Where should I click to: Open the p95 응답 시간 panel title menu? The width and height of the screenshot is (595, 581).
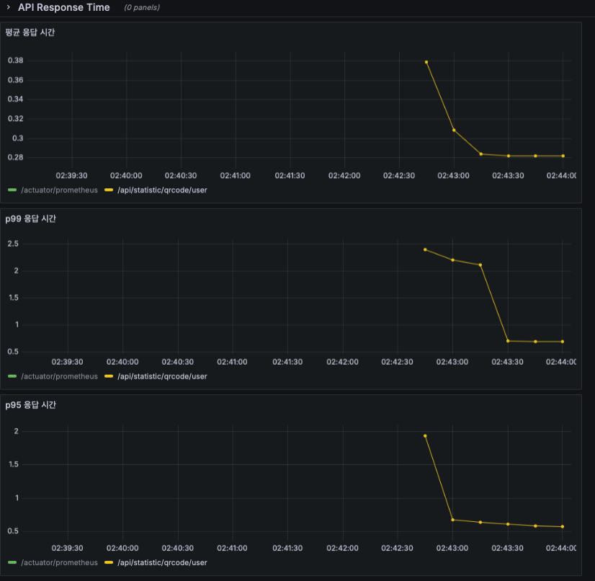coord(31,405)
